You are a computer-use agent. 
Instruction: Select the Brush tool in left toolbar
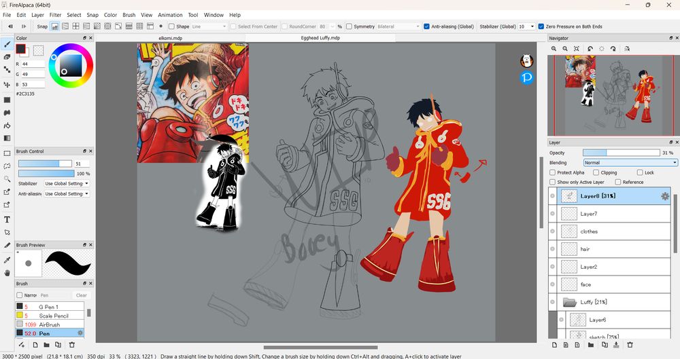tap(7, 44)
